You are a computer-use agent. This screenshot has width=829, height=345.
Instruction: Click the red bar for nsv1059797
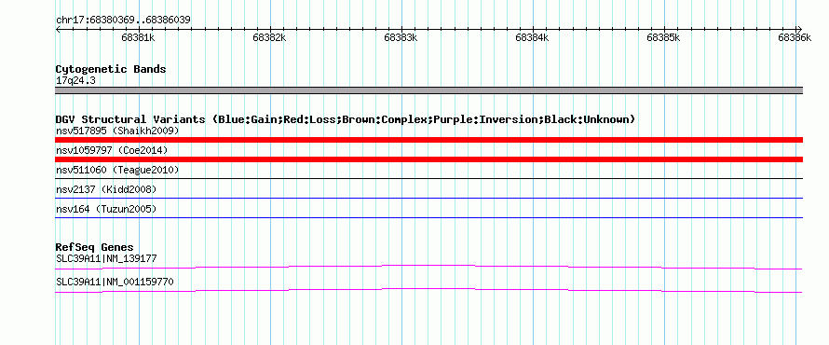click(x=428, y=159)
